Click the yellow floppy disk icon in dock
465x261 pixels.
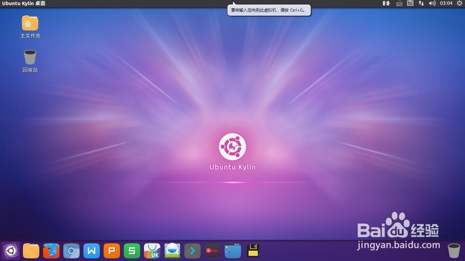(x=253, y=251)
